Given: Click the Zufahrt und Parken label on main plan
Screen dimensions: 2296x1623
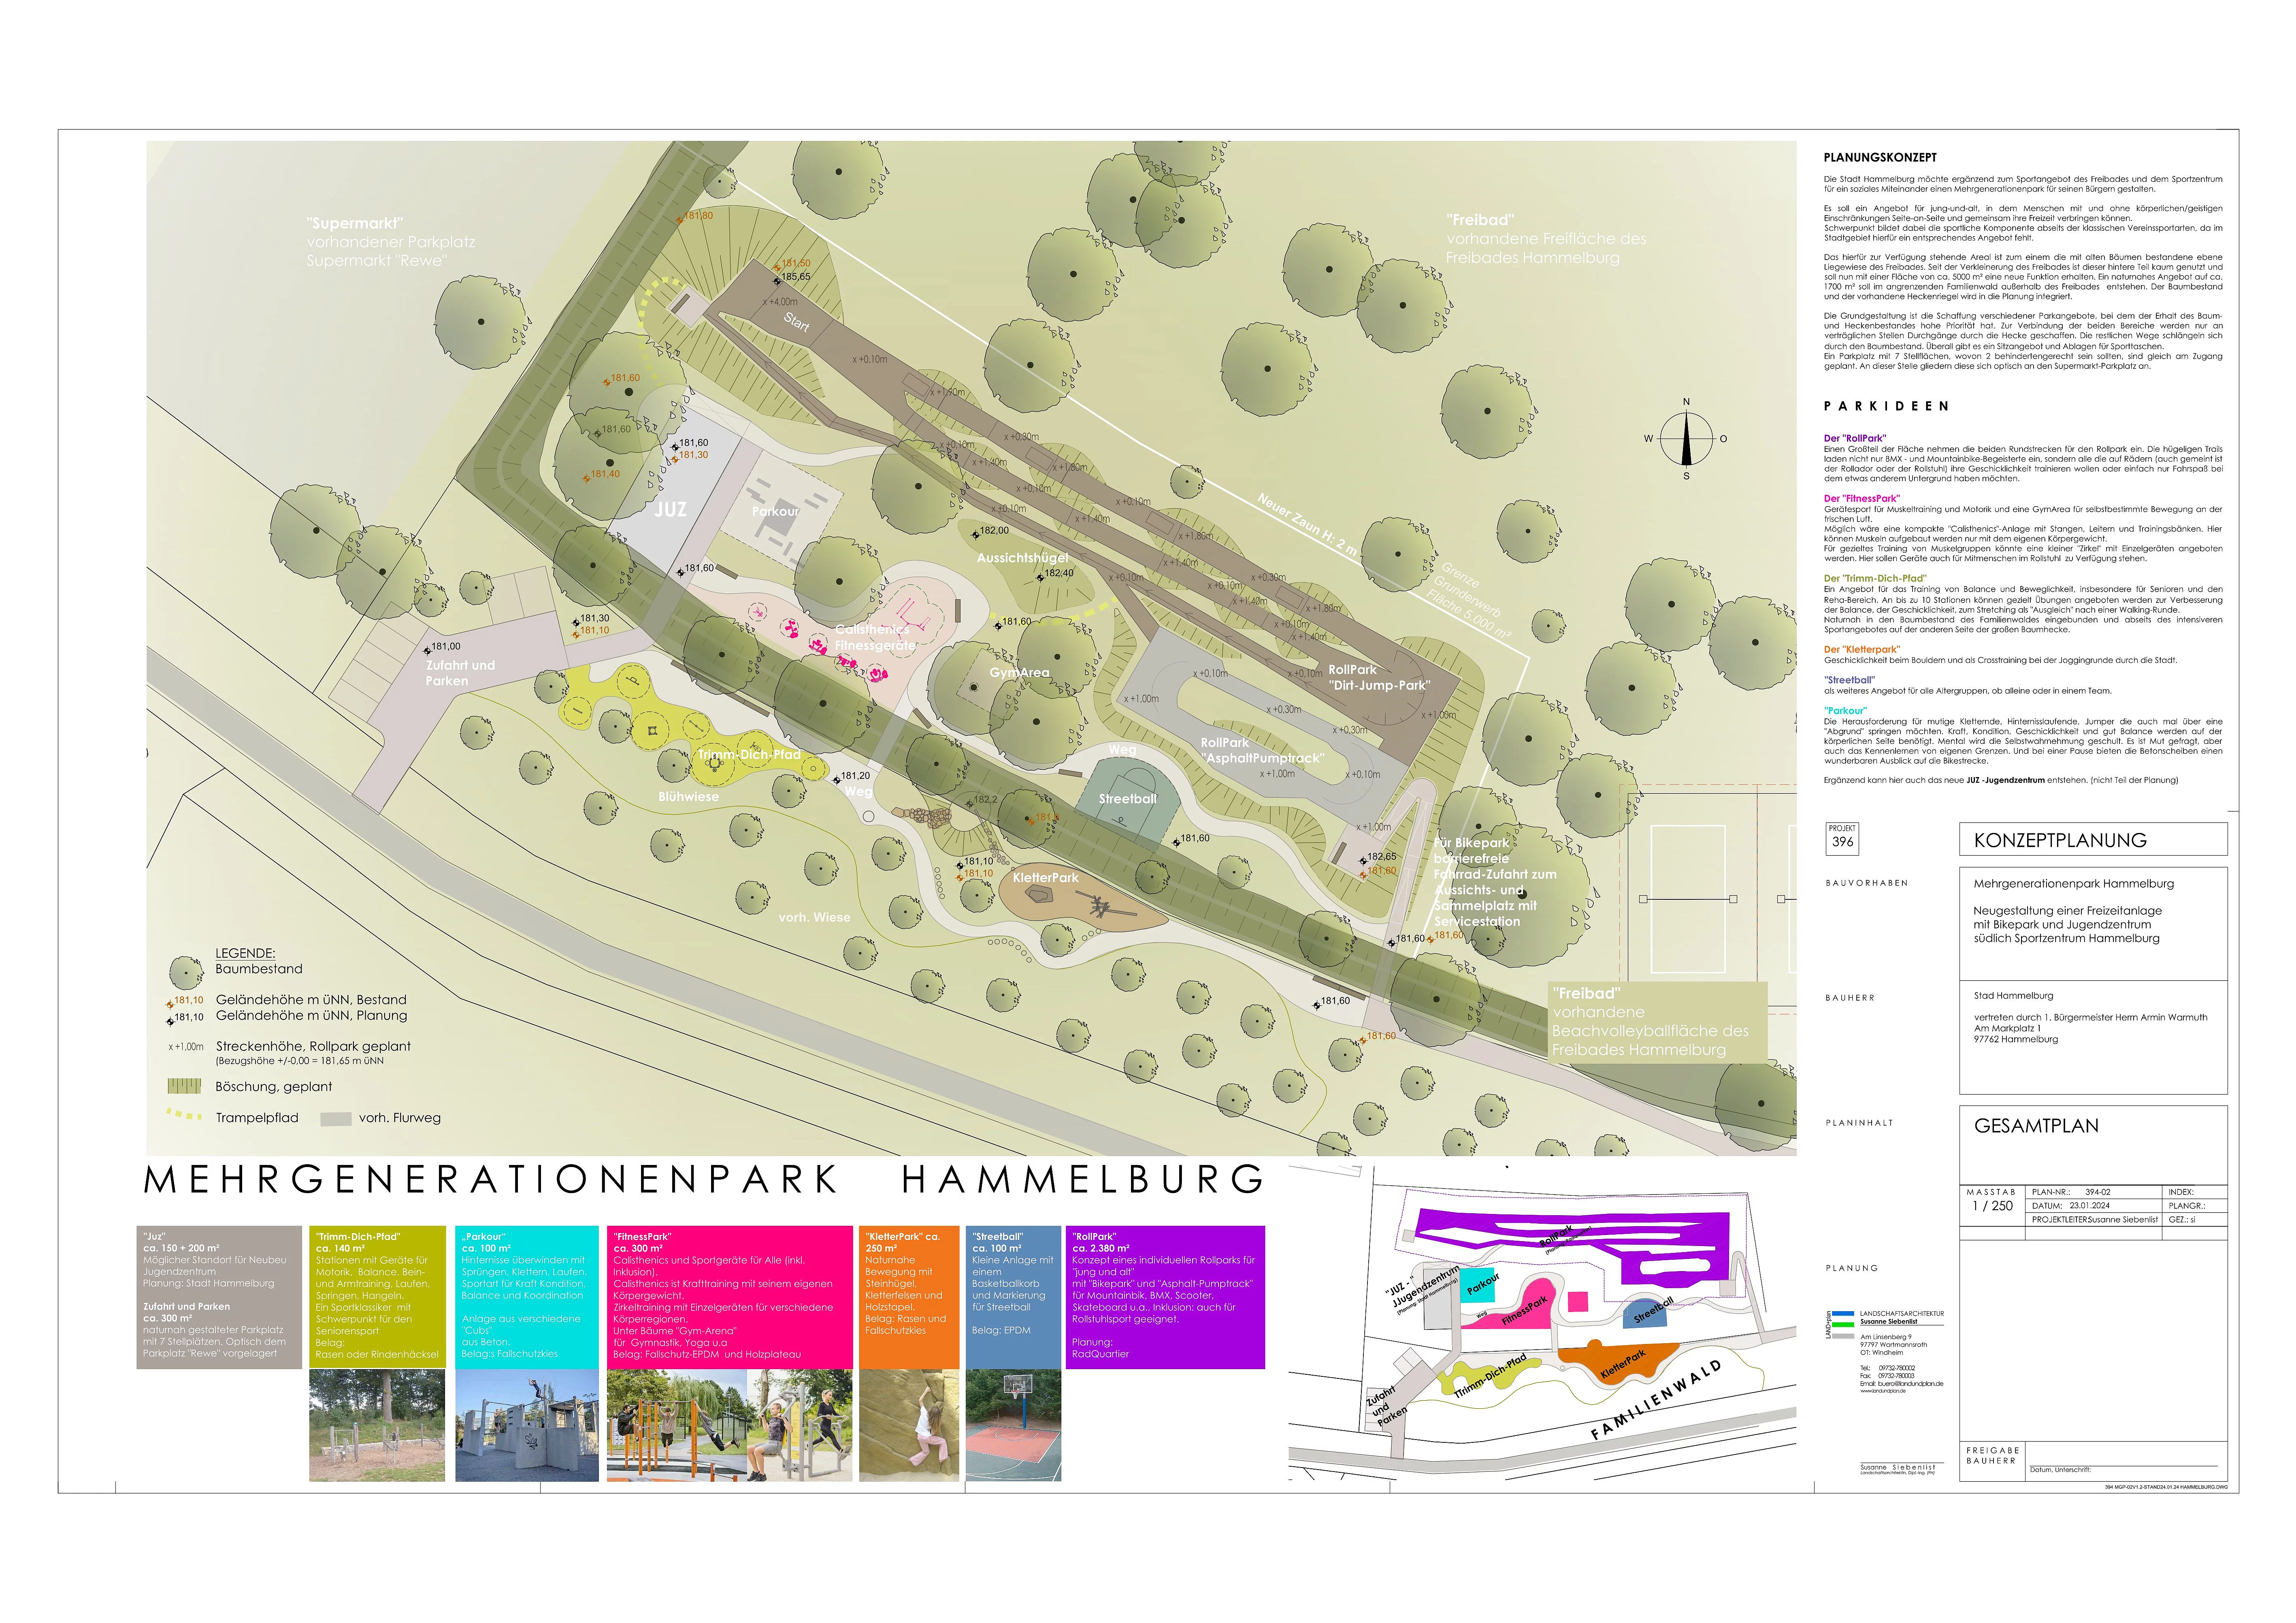Looking at the screenshot, I should [460, 673].
